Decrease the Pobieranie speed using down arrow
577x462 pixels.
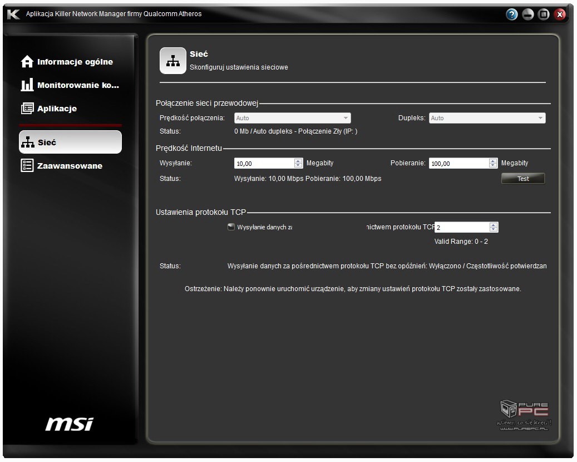point(493,166)
